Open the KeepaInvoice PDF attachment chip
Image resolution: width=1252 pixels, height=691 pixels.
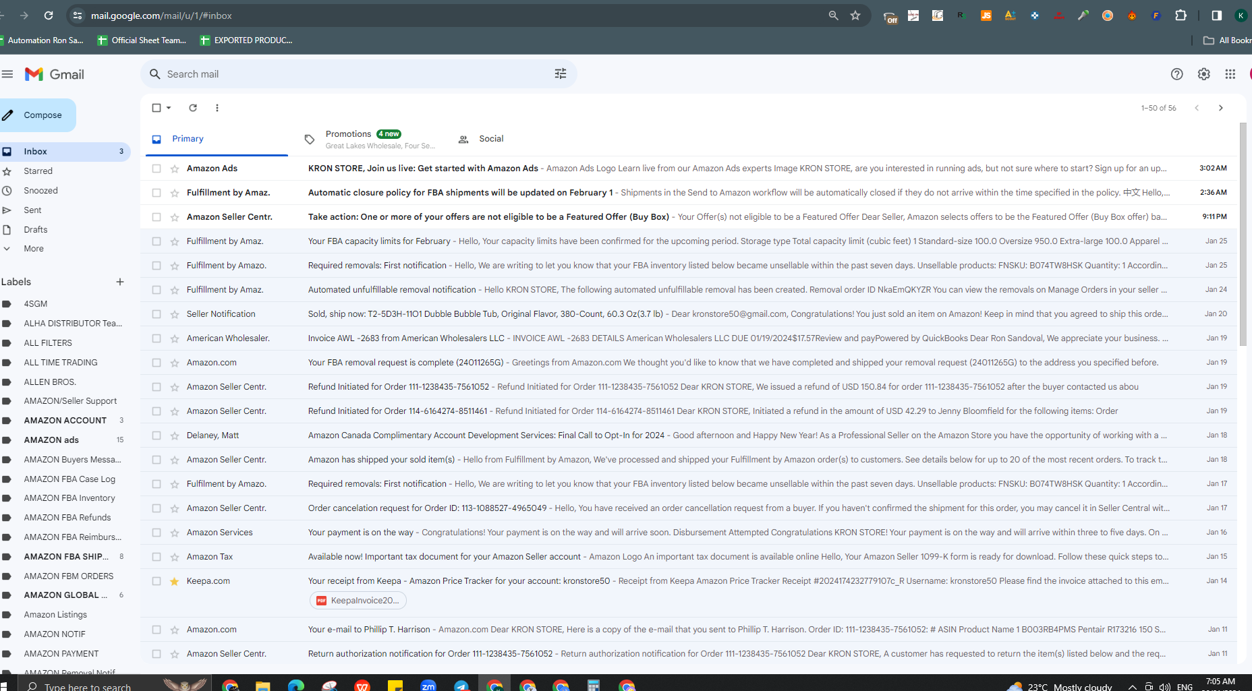coord(358,601)
